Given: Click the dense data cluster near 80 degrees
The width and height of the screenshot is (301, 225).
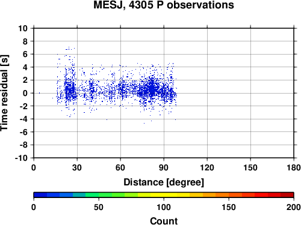Looking at the screenshot, I should click(152, 89).
